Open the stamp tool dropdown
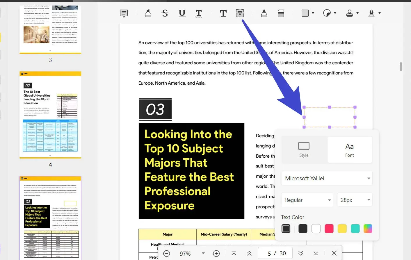The height and width of the screenshot is (260, 411). [x=357, y=13]
